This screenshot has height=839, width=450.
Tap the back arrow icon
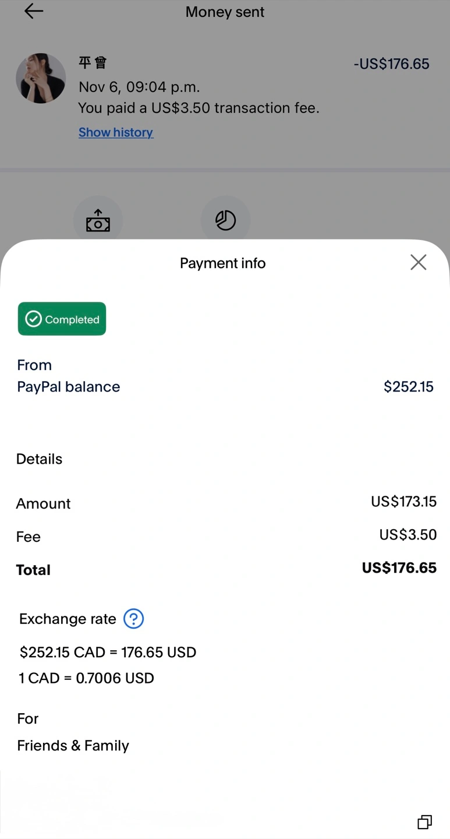(33, 11)
